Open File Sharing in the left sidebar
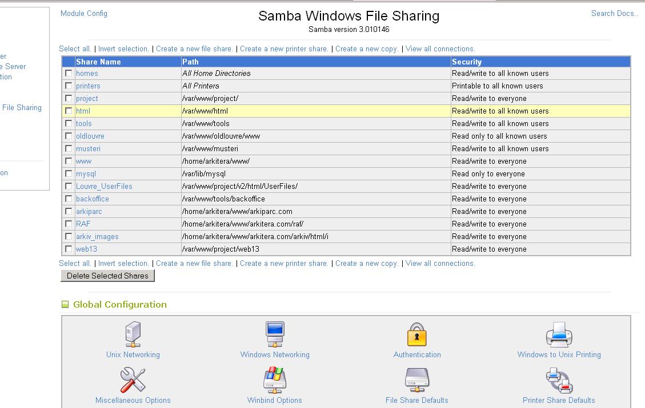 pyautogui.click(x=22, y=108)
